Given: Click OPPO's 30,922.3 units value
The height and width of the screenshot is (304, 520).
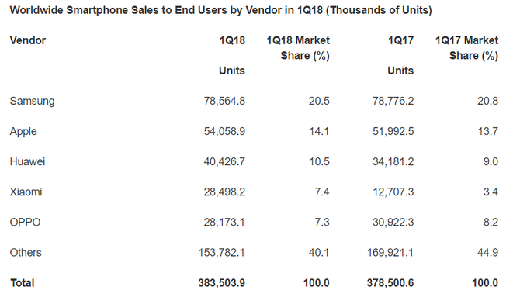Looking at the screenshot, I should (393, 222).
